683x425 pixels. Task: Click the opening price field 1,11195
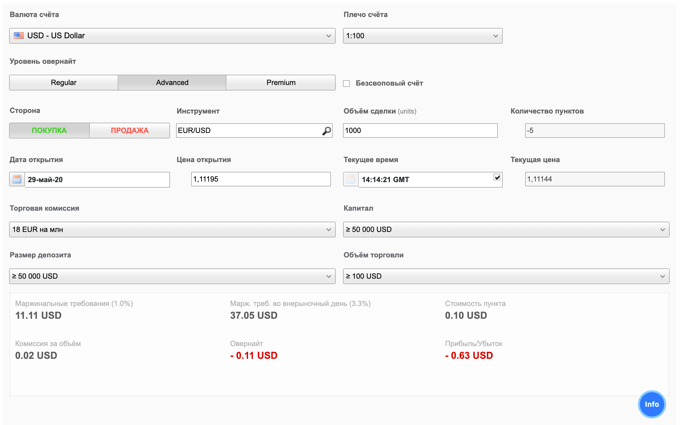click(x=261, y=179)
